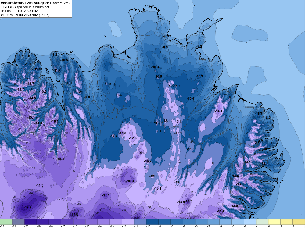305x228 pixels.
Task: Click the -12.0 temperature value
Action: pyautogui.click(x=170, y=85)
